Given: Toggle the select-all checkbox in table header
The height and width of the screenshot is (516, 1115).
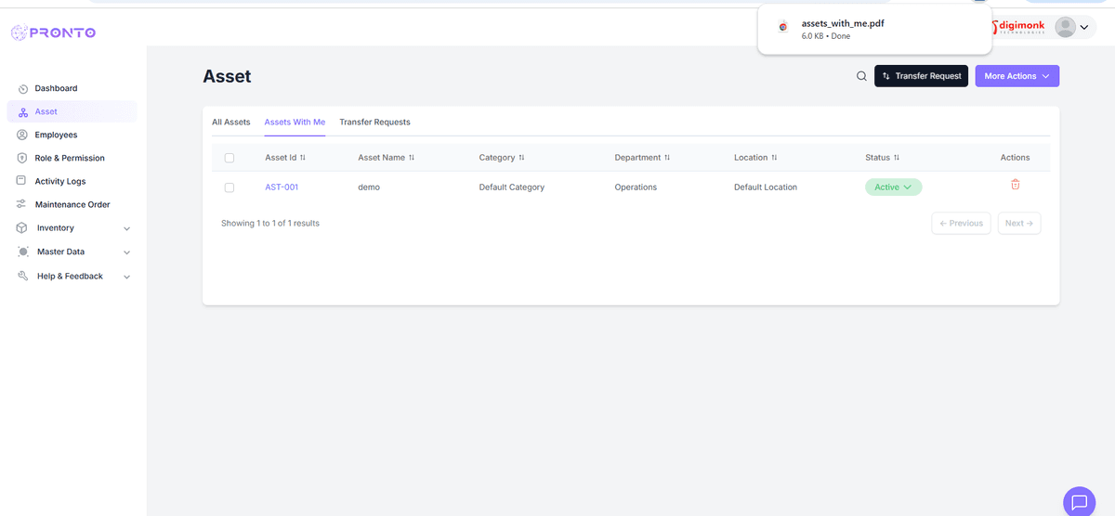Looking at the screenshot, I should tap(230, 158).
